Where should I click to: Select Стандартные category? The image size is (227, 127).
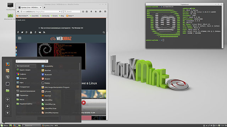tap(23, 87)
